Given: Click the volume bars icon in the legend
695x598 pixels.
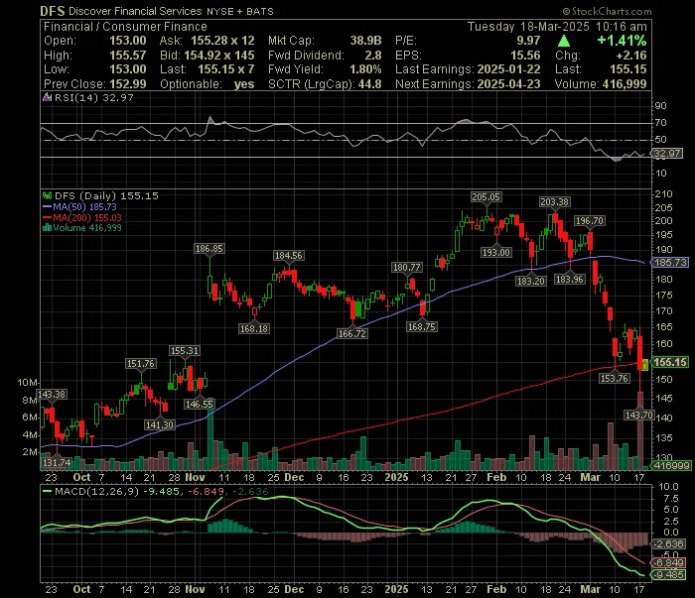Looking at the screenshot, I should coord(47,228).
